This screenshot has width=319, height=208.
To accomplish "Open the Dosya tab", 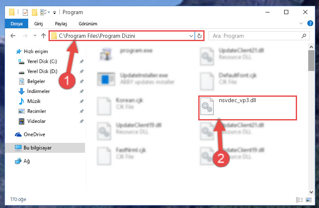I will (x=17, y=24).
